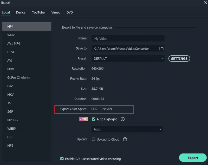
Task: Switch to the Vimeo tab
Action: click(x=56, y=12)
